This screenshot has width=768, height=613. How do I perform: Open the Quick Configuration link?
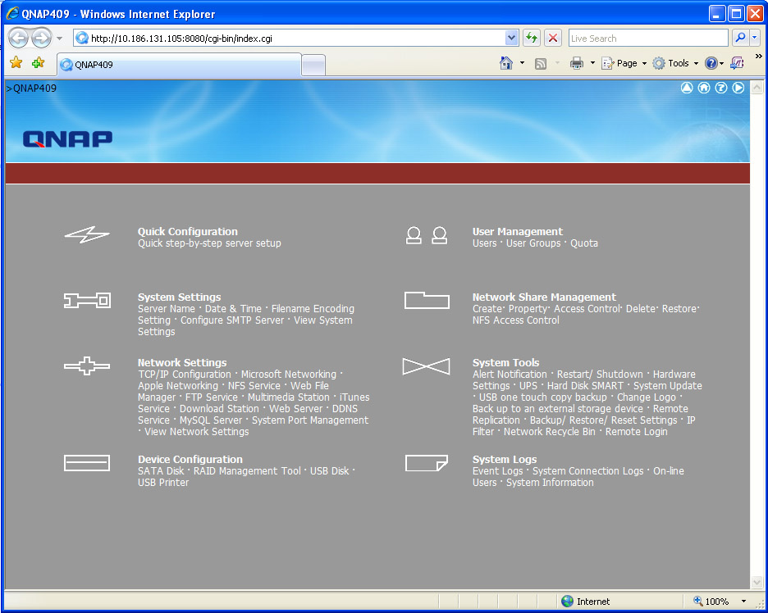[188, 231]
